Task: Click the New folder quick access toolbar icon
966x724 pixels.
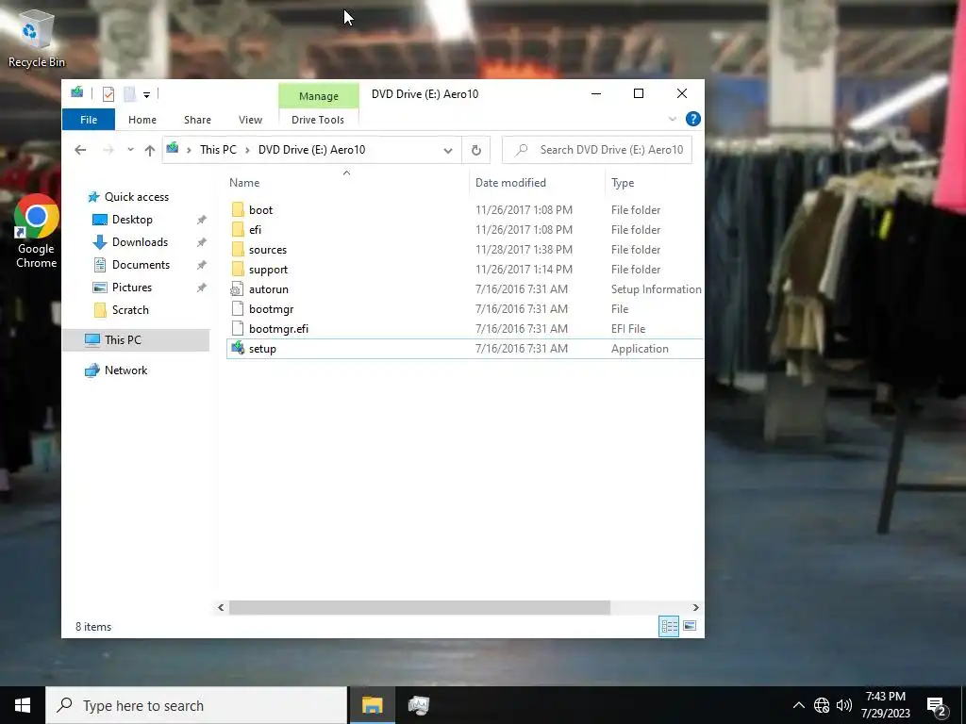Action: tap(129, 94)
